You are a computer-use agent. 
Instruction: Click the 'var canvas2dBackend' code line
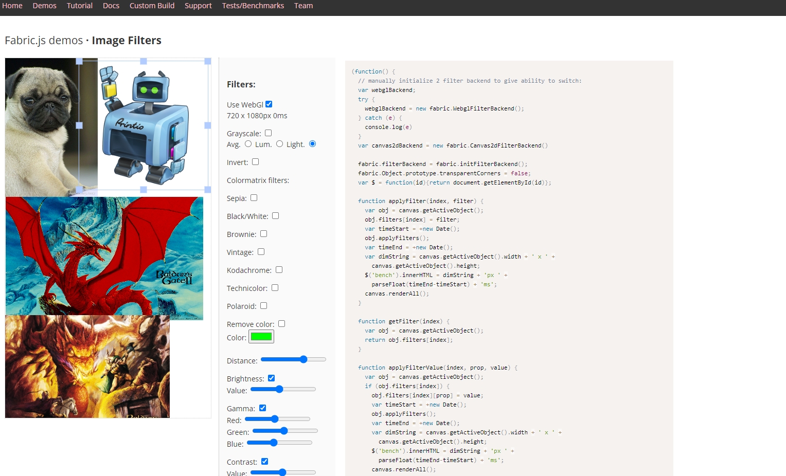click(453, 145)
